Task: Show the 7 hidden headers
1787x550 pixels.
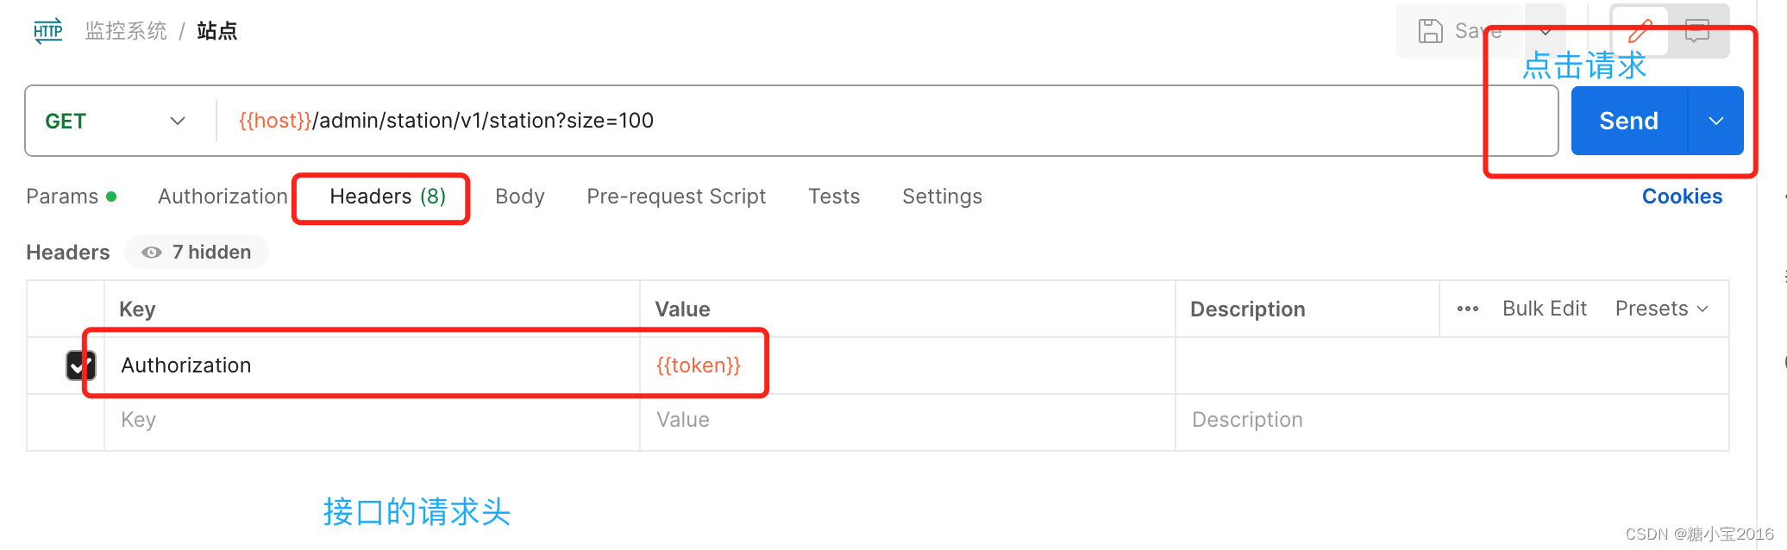Action: (197, 253)
